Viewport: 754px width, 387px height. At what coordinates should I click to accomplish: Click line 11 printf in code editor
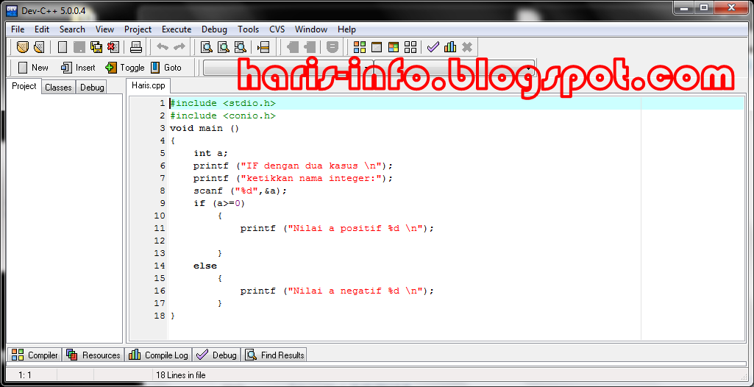257,228
